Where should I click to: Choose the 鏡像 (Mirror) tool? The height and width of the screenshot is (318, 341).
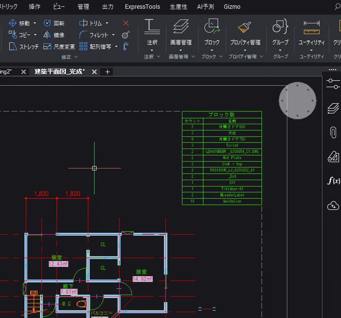pos(54,35)
